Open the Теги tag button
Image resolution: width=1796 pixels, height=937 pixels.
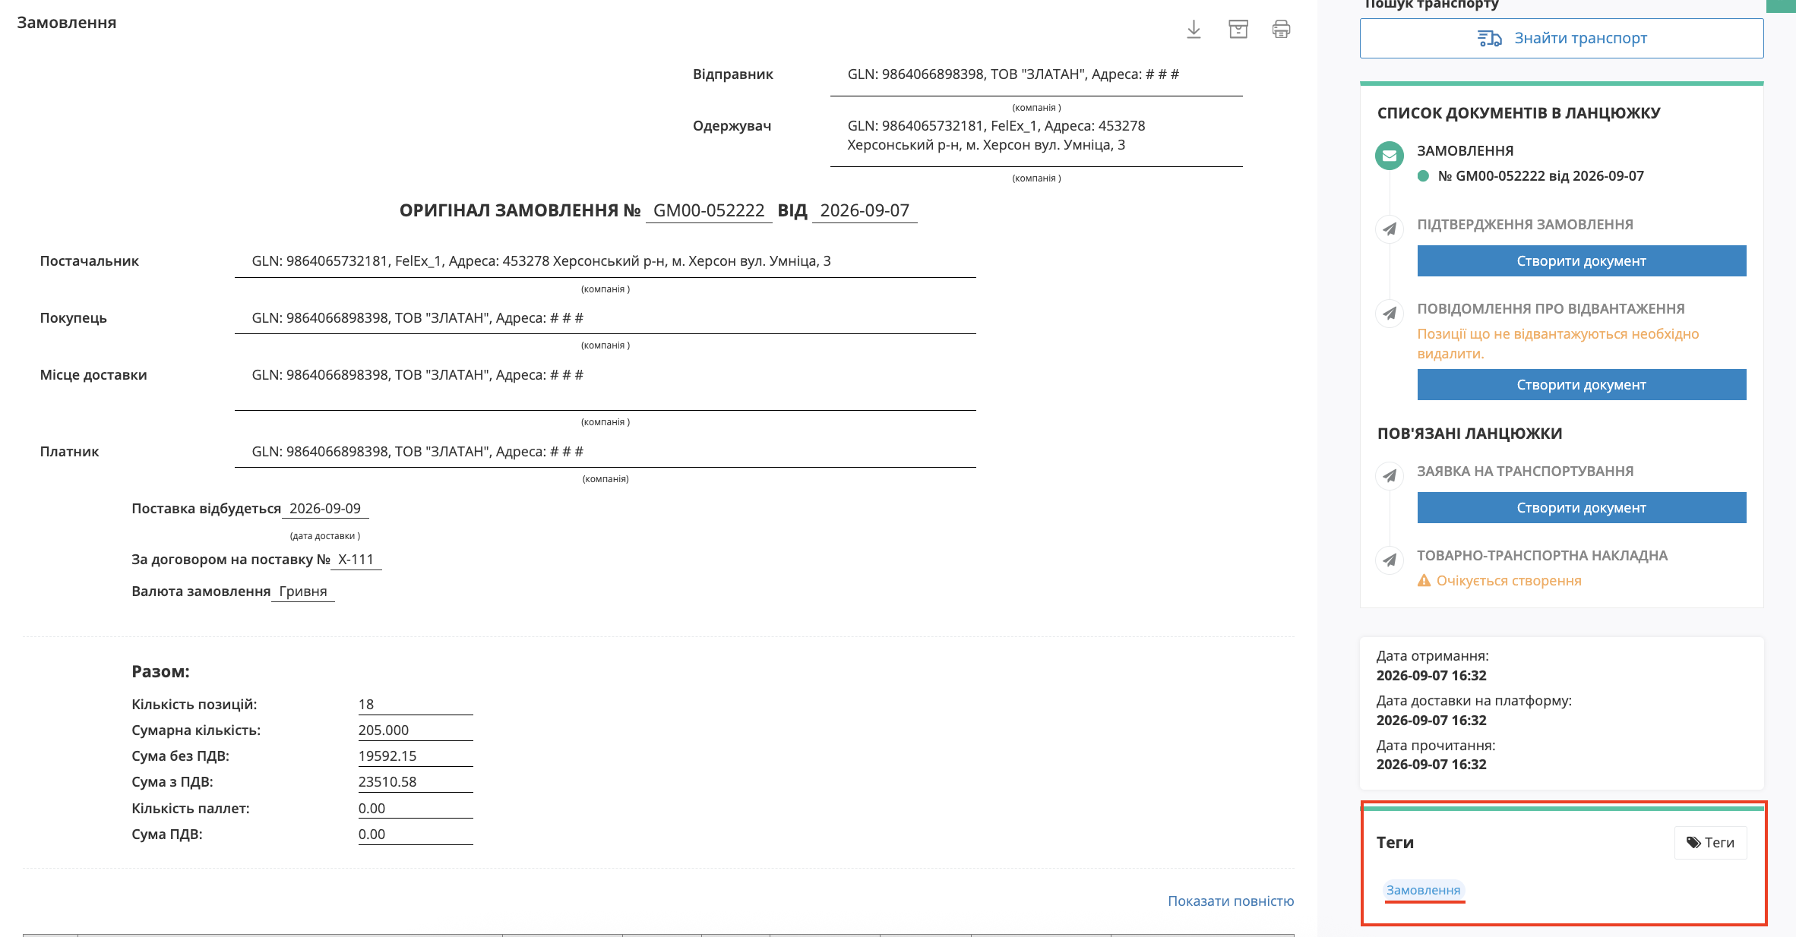click(1710, 842)
